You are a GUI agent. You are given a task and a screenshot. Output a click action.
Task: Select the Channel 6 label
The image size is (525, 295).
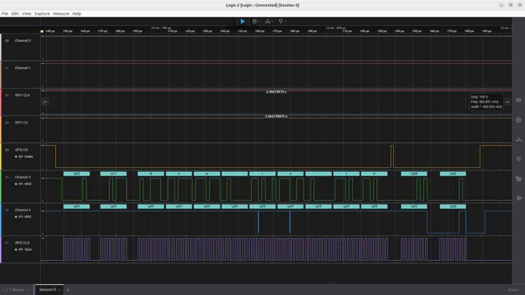tap(23, 210)
